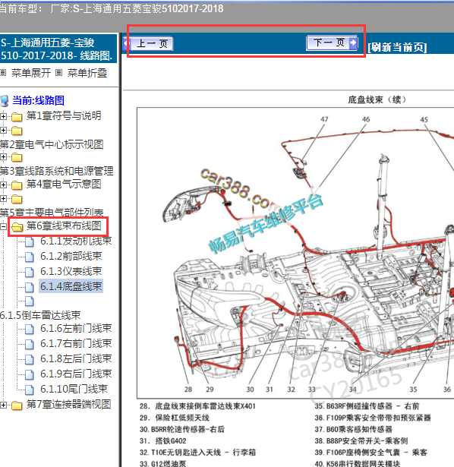Open 6.1.2前部线束 page
The height and width of the screenshot is (467, 454).
(x=71, y=256)
